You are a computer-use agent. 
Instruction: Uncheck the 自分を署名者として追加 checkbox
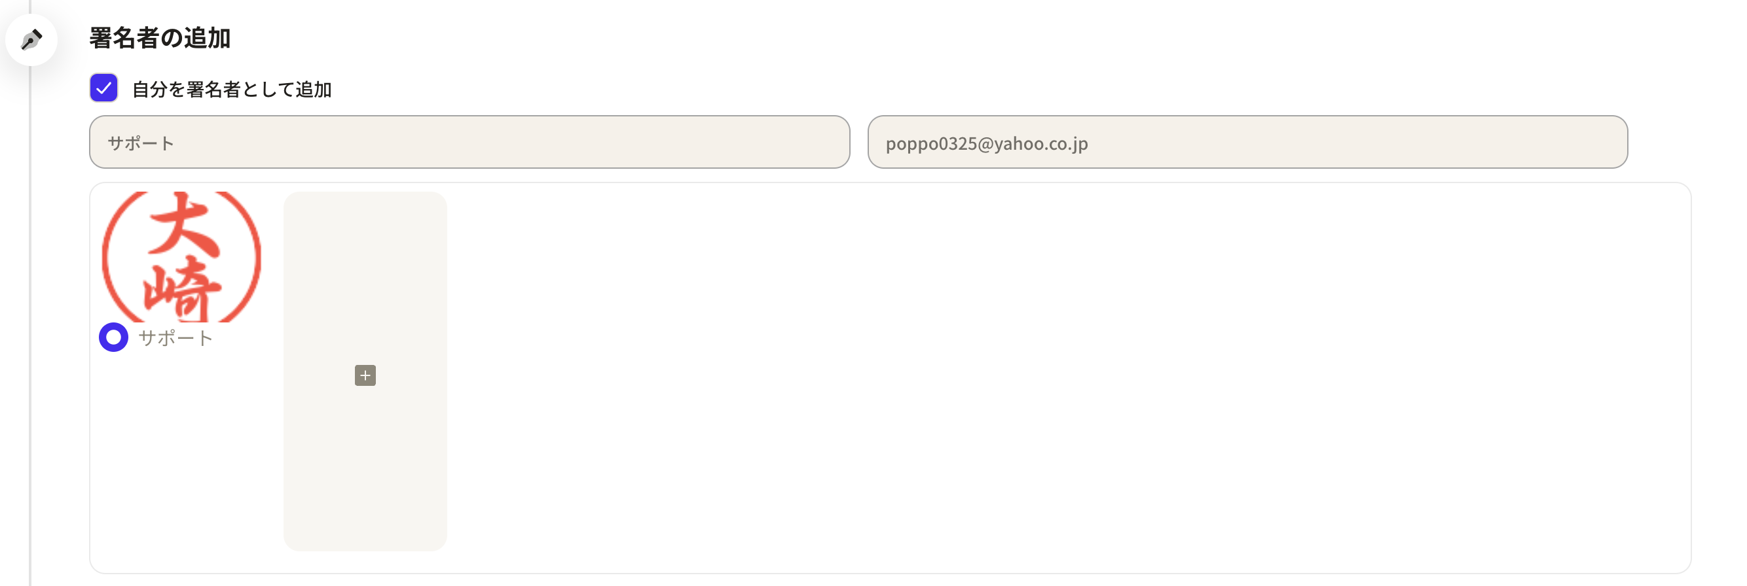103,88
